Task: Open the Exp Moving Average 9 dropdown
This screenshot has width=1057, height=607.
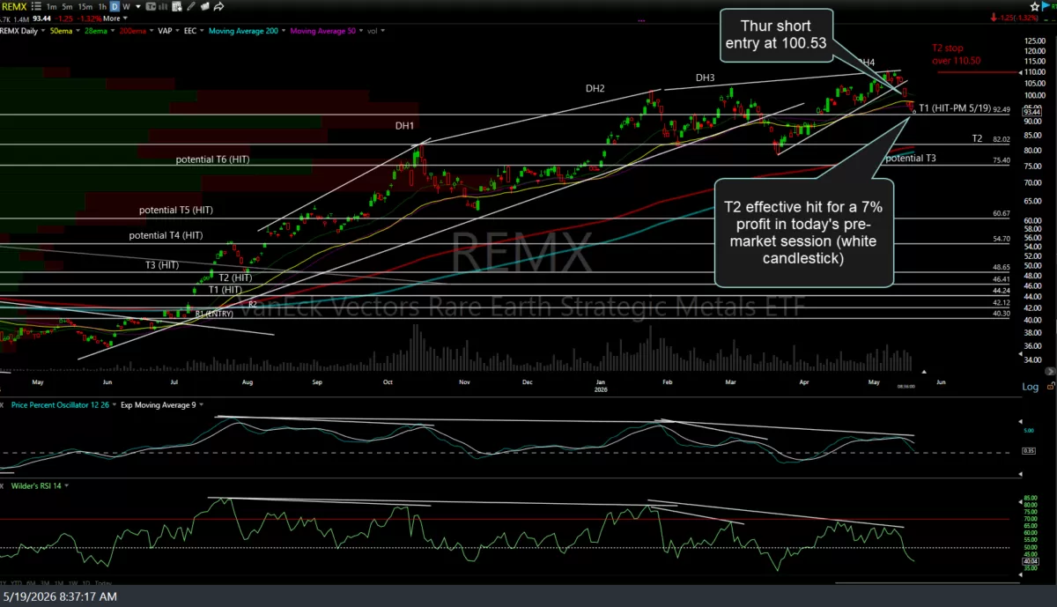Action: (201, 405)
